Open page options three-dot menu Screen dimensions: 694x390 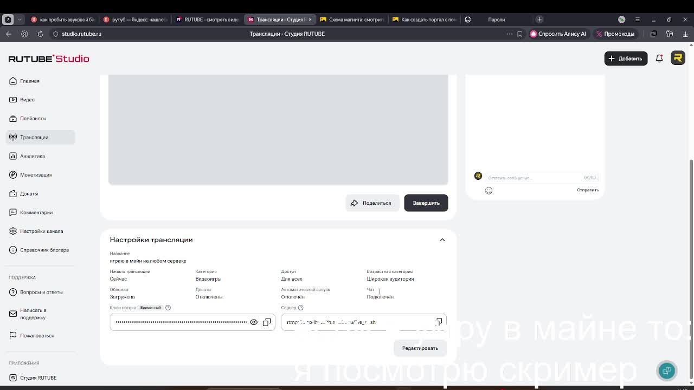(x=509, y=34)
